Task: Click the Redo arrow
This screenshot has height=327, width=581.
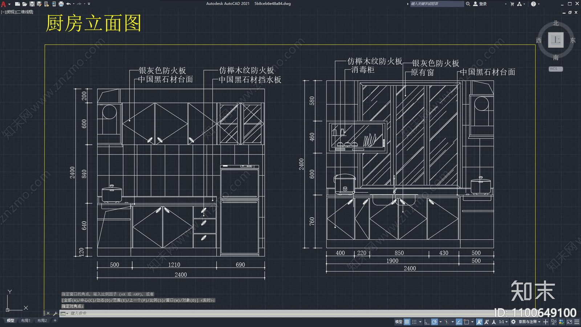Action: tap(79, 4)
